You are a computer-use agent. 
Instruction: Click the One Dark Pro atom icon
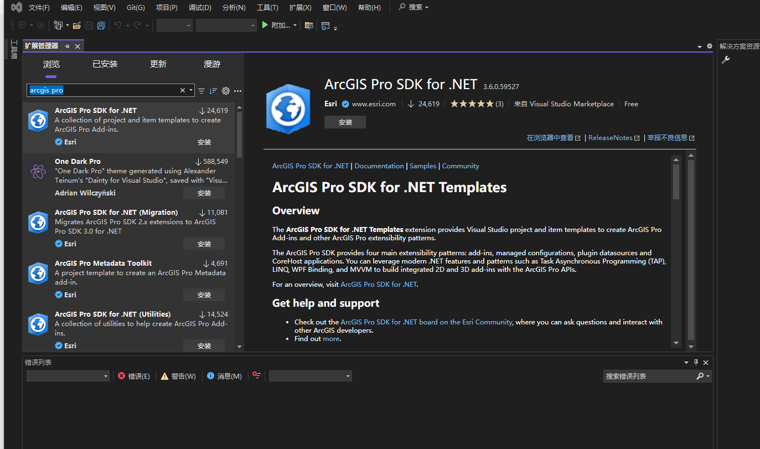[x=38, y=172]
